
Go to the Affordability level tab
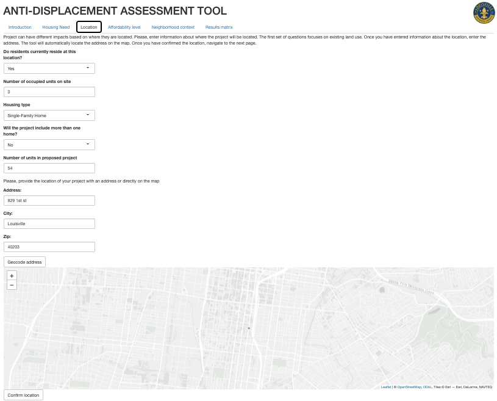coord(124,27)
